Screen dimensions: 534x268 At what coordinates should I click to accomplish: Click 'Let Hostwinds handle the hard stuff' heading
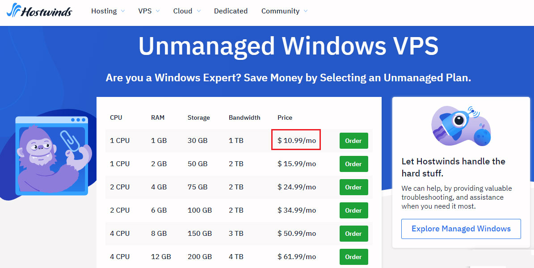(453, 167)
